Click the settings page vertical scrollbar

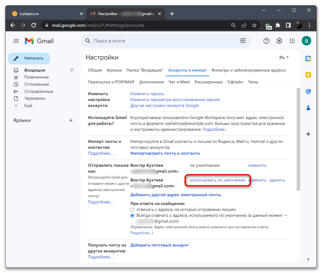pyautogui.click(x=298, y=139)
